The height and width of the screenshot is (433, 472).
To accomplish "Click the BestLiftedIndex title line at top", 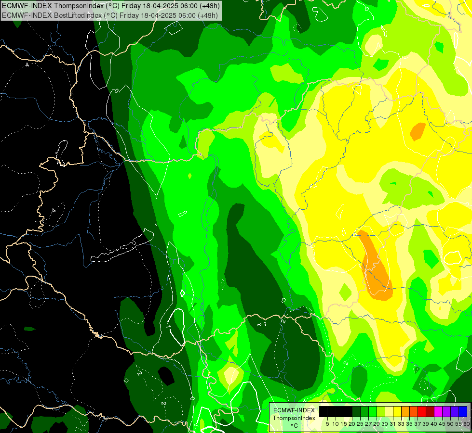I will [110, 15].
